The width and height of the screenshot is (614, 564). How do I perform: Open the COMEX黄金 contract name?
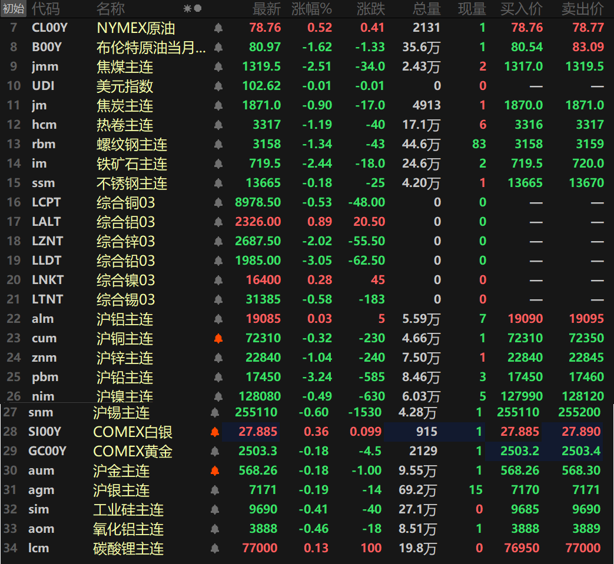pos(132,452)
